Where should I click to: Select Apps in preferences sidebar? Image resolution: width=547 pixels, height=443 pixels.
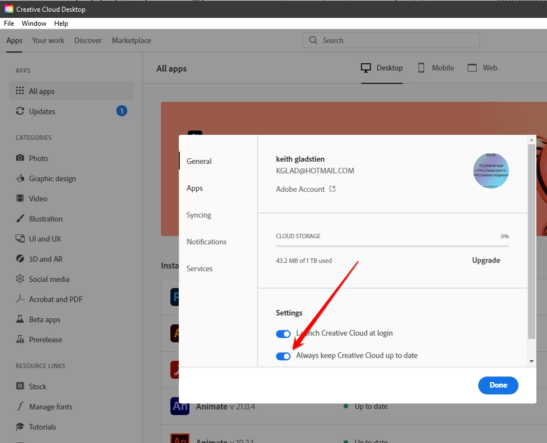click(x=194, y=188)
